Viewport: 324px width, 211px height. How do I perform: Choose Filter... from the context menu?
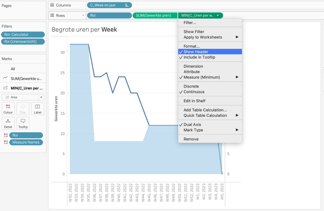click(190, 23)
